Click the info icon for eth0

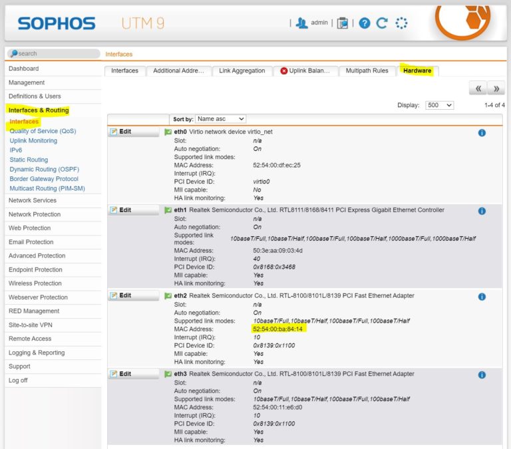pyautogui.click(x=482, y=133)
